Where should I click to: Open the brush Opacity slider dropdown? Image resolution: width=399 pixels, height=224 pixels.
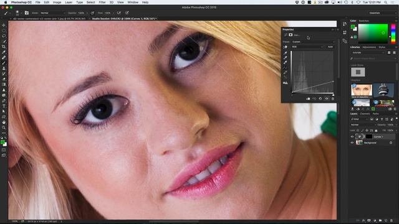tap(87, 12)
